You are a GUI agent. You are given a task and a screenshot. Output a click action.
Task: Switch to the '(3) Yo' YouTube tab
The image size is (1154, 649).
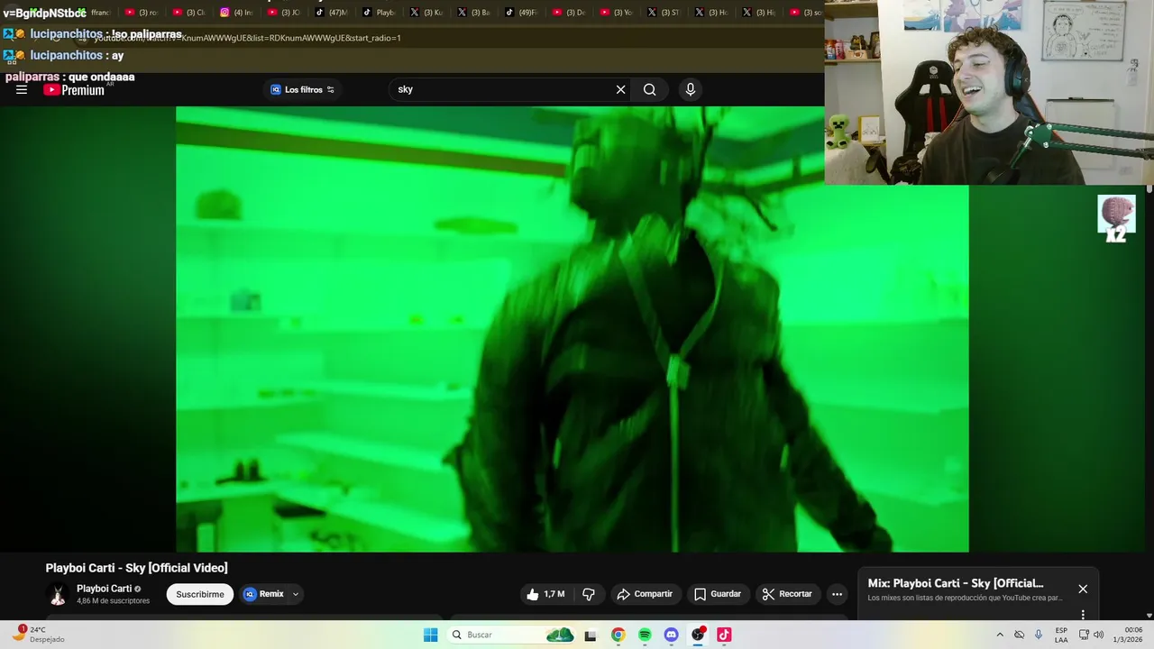click(616, 13)
